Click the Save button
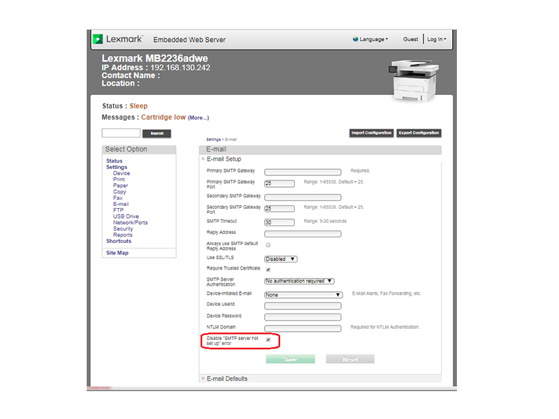 [x=290, y=359]
